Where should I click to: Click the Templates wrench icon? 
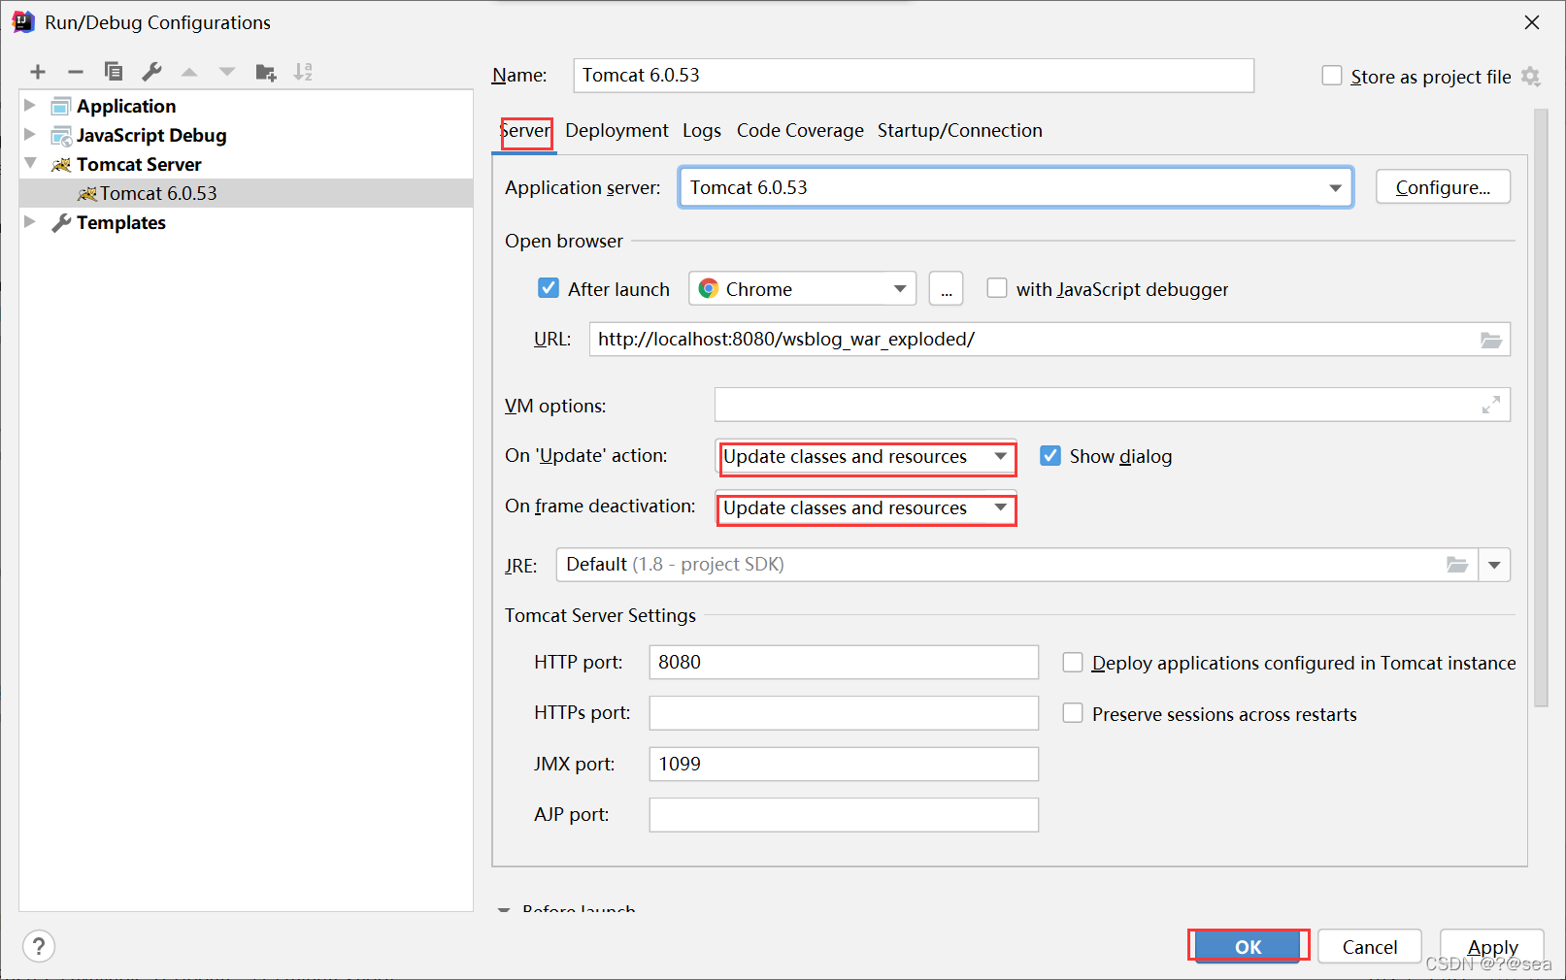[61, 222]
